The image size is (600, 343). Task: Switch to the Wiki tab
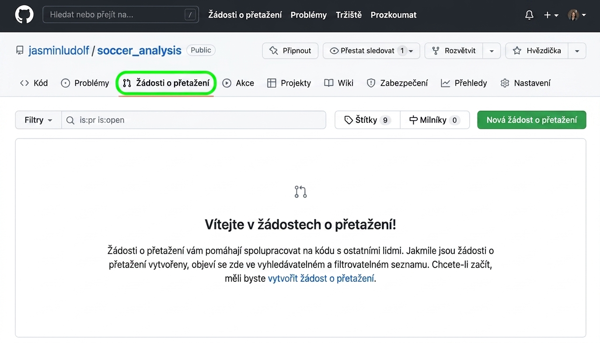pos(339,83)
